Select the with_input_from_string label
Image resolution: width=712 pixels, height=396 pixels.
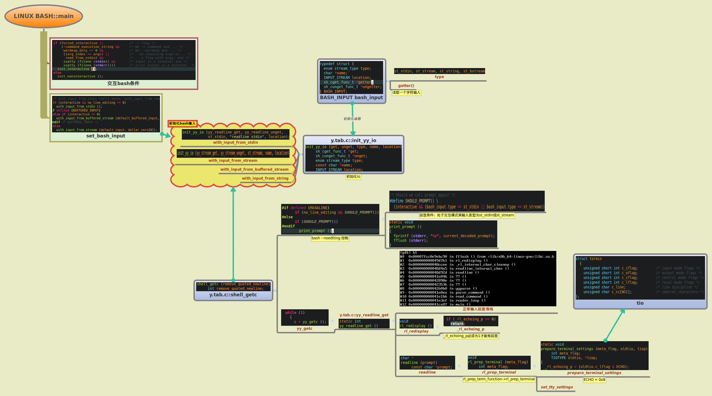[265, 178]
